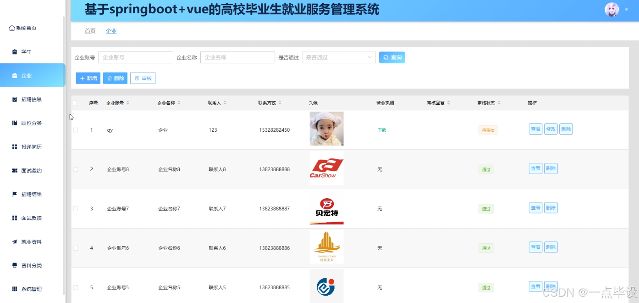Click the 就业资料 sidebar item
The width and height of the screenshot is (639, 303).
coord(29,241)
